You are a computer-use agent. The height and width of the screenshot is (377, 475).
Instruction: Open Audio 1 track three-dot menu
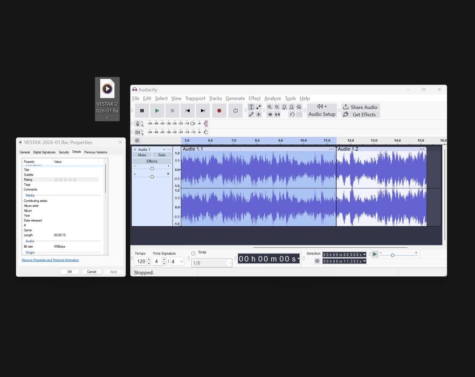click(x=169, y=150)
